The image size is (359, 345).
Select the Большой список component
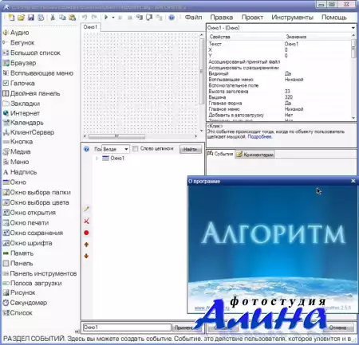tap(31, 53)
